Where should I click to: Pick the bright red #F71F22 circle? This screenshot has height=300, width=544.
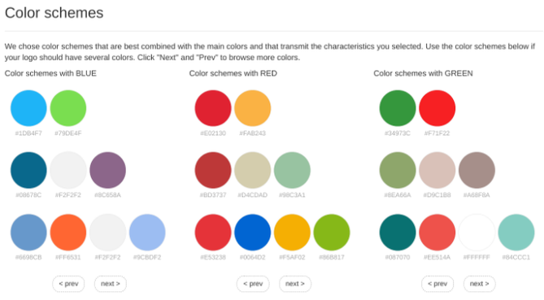[x=437, y=108]
